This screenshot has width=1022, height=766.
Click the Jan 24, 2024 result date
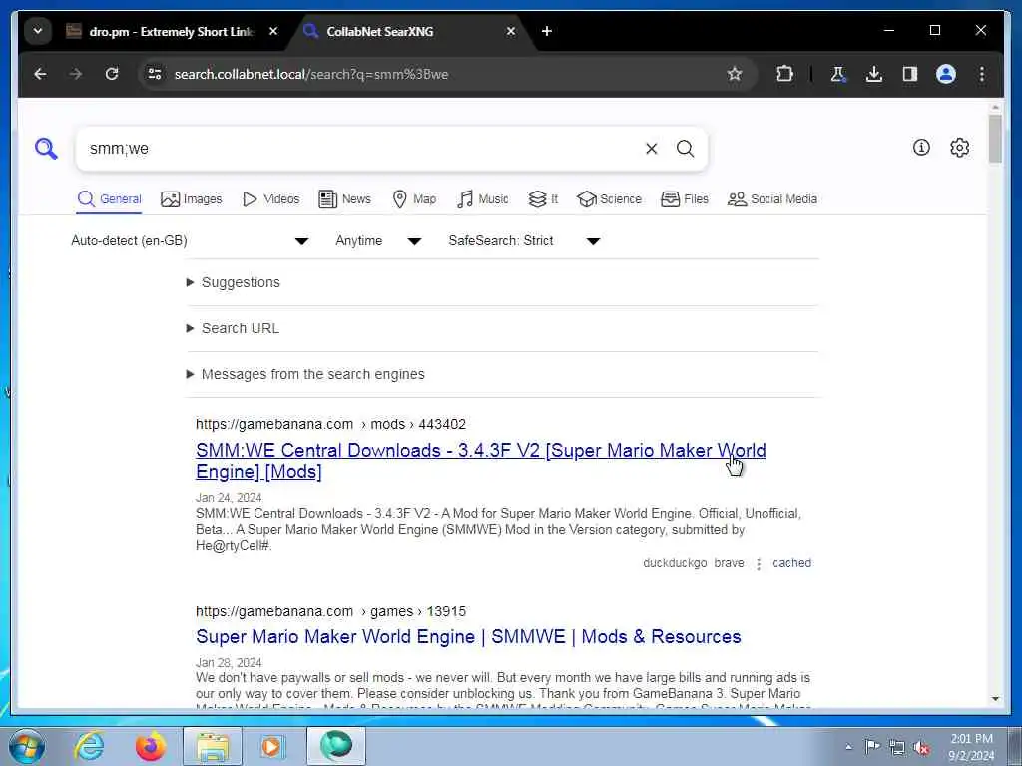pos(229,498)
